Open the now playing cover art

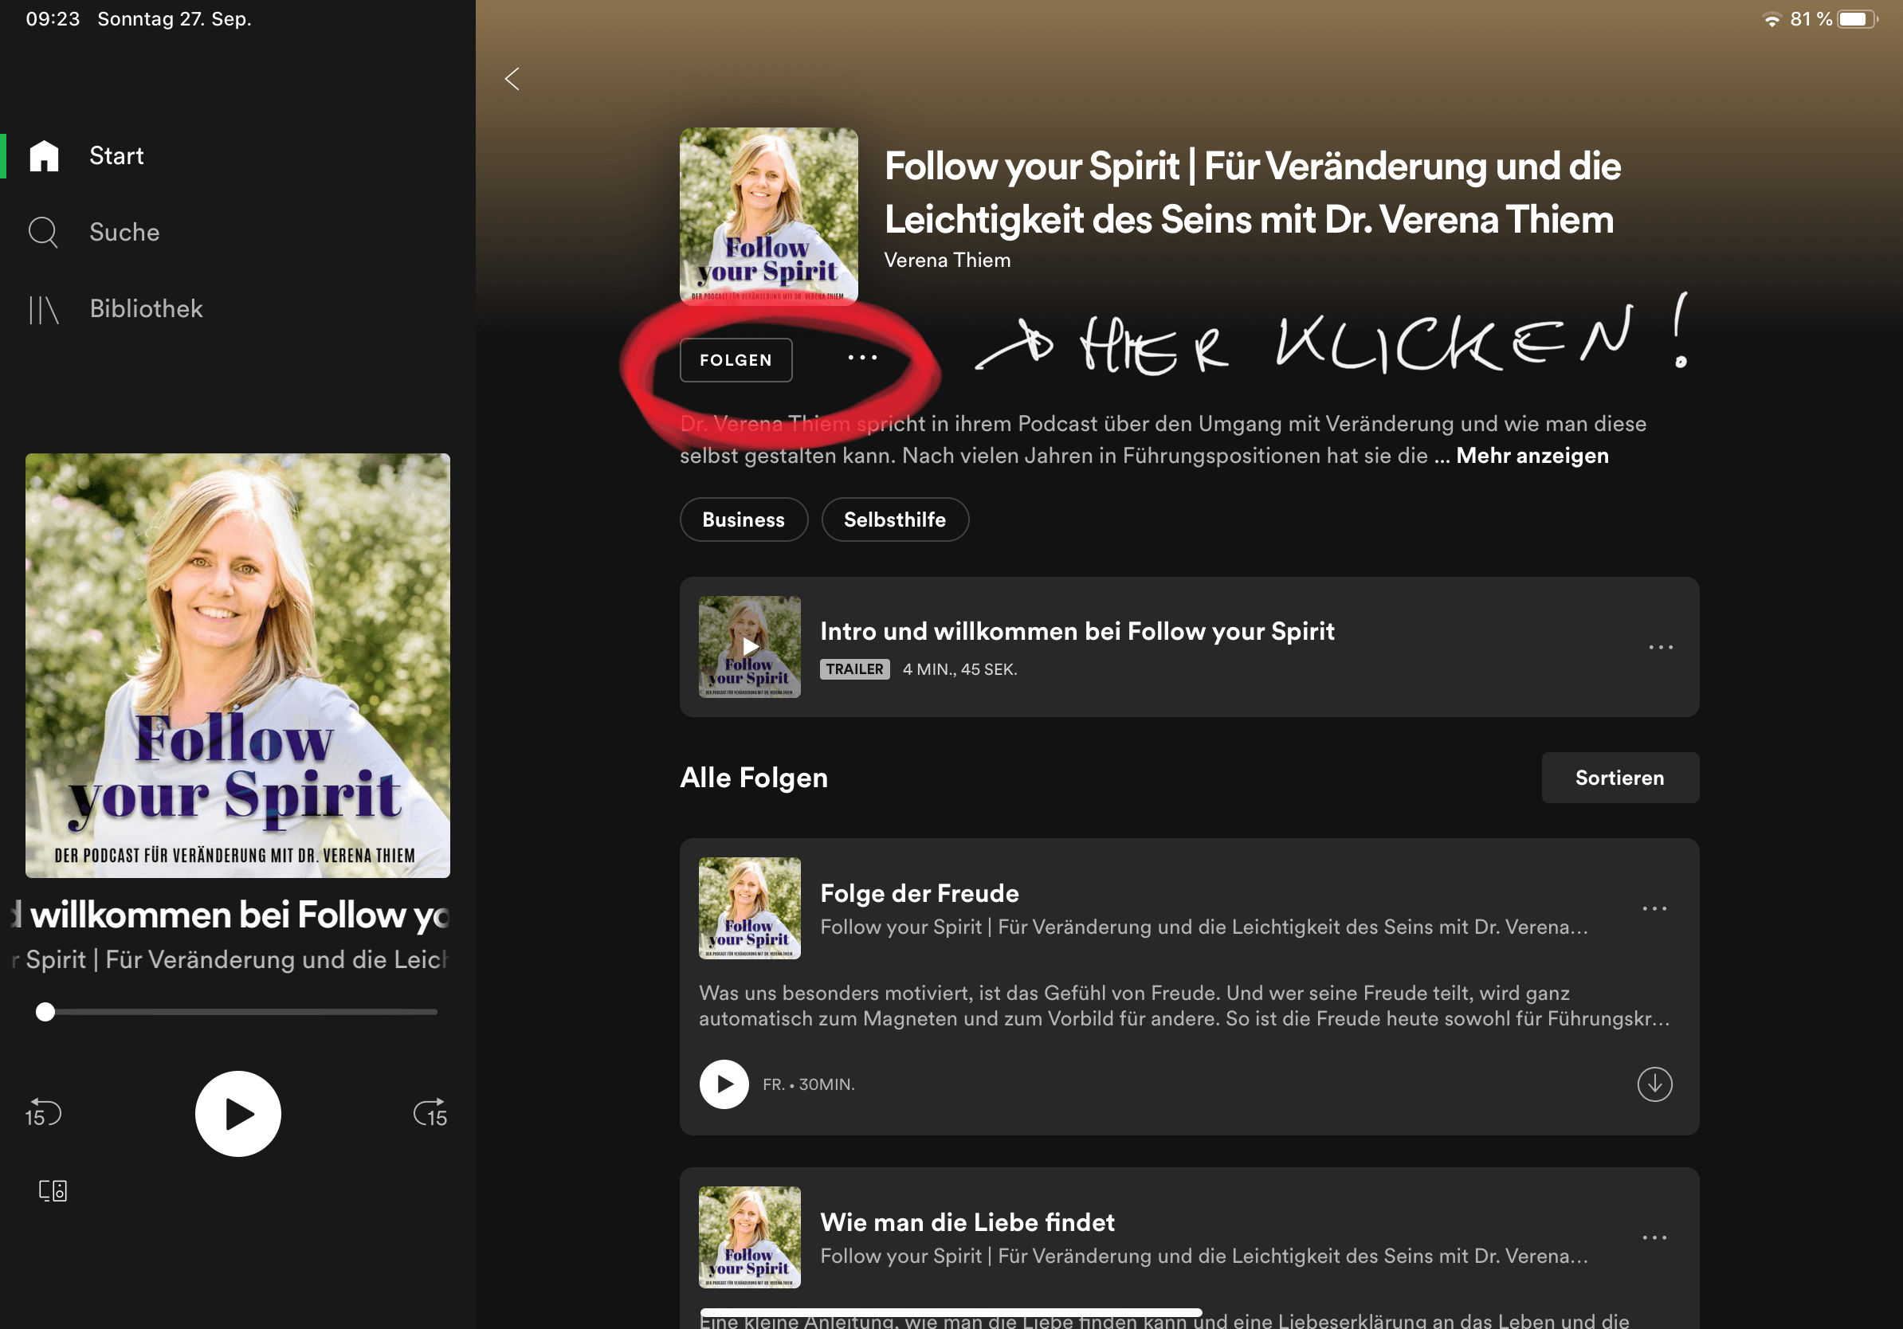click(x=237, y=665)
